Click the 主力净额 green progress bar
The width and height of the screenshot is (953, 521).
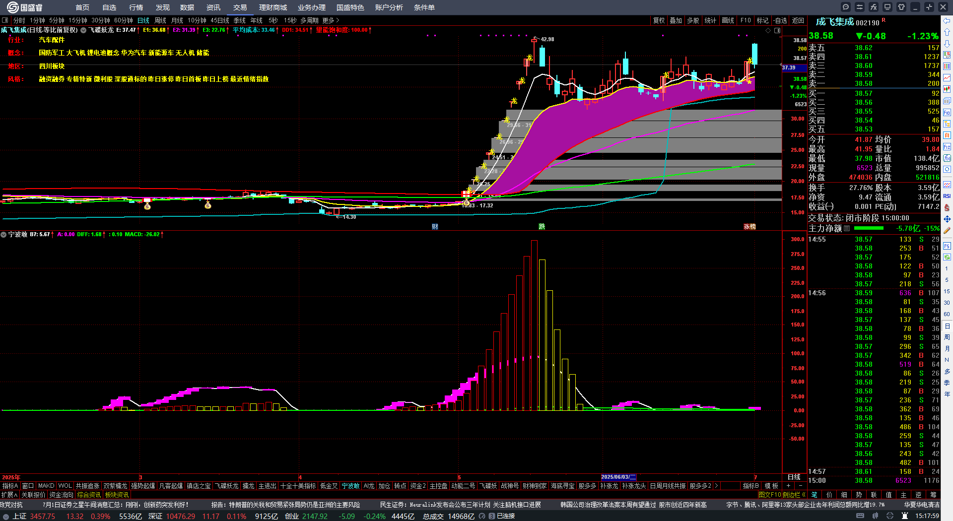(x=869, y=228)
